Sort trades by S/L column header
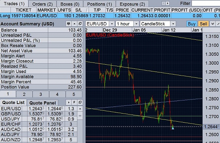This screenshot has width=220, height=143. (x=80, y=10)
